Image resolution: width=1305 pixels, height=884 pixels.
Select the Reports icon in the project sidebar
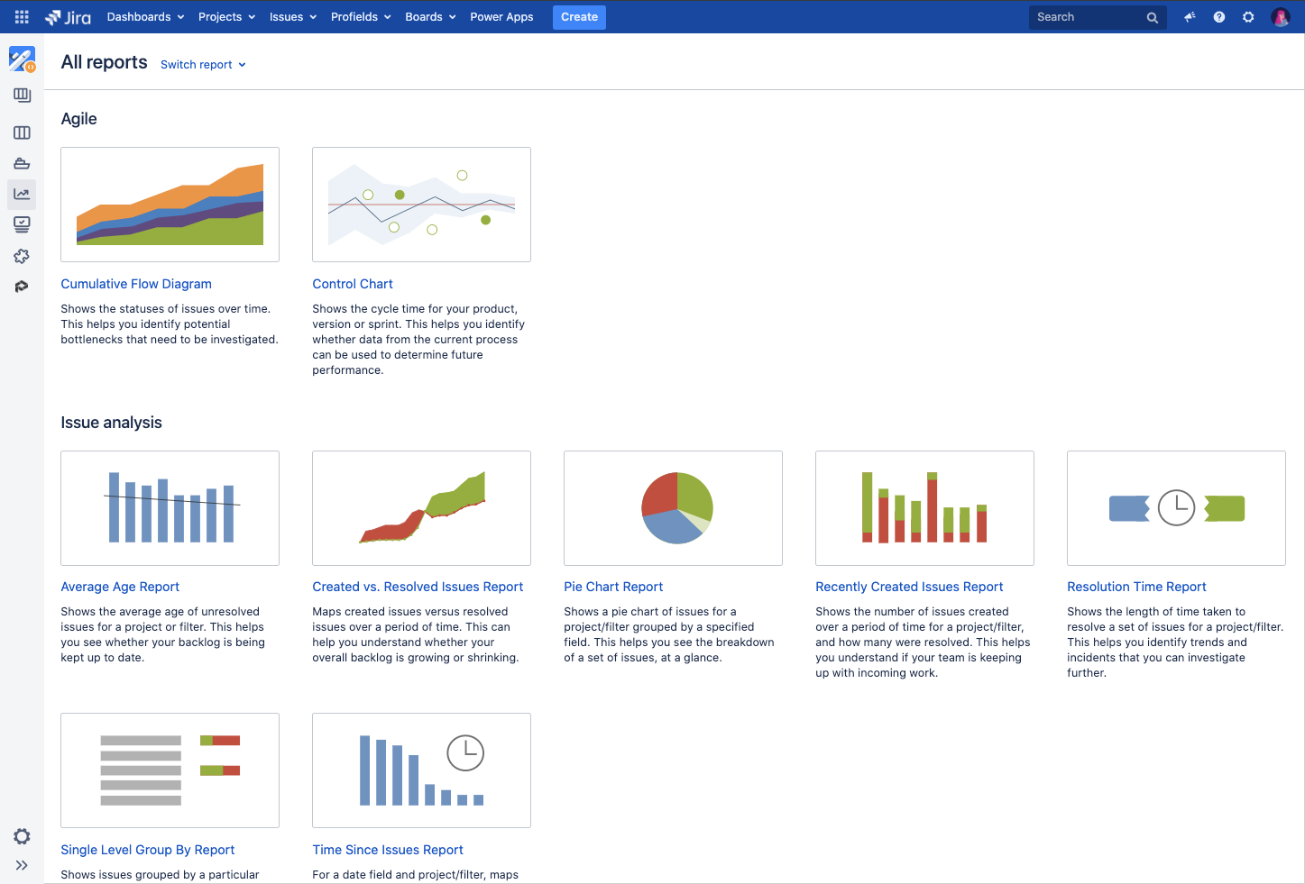(22, 194)
